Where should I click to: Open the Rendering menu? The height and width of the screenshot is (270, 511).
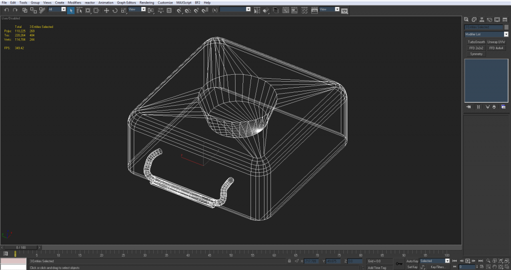pos(147,2)
